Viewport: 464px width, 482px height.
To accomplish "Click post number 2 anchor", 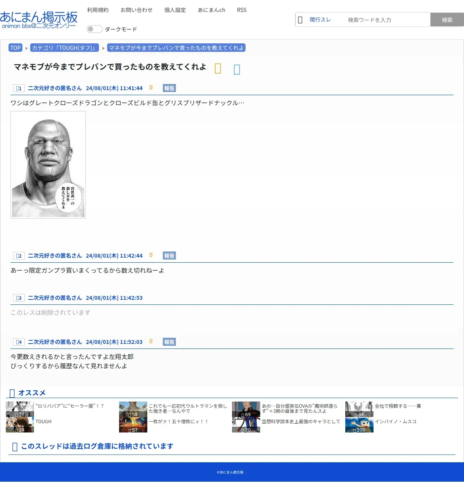I will [x=19, y=256].
